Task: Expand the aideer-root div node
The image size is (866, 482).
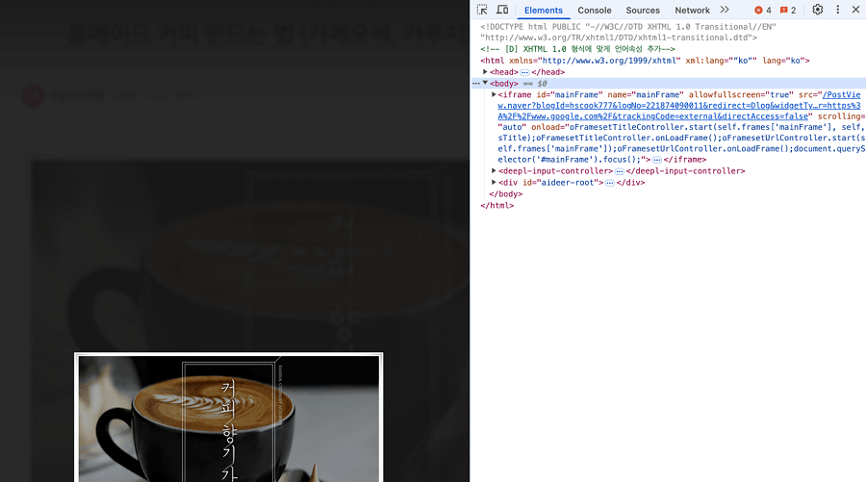Action: click(494, 182)
